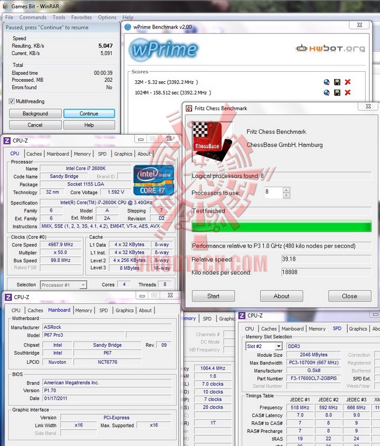Open the WinRAR Tools menu
The image size is (380, 446).
59,17
